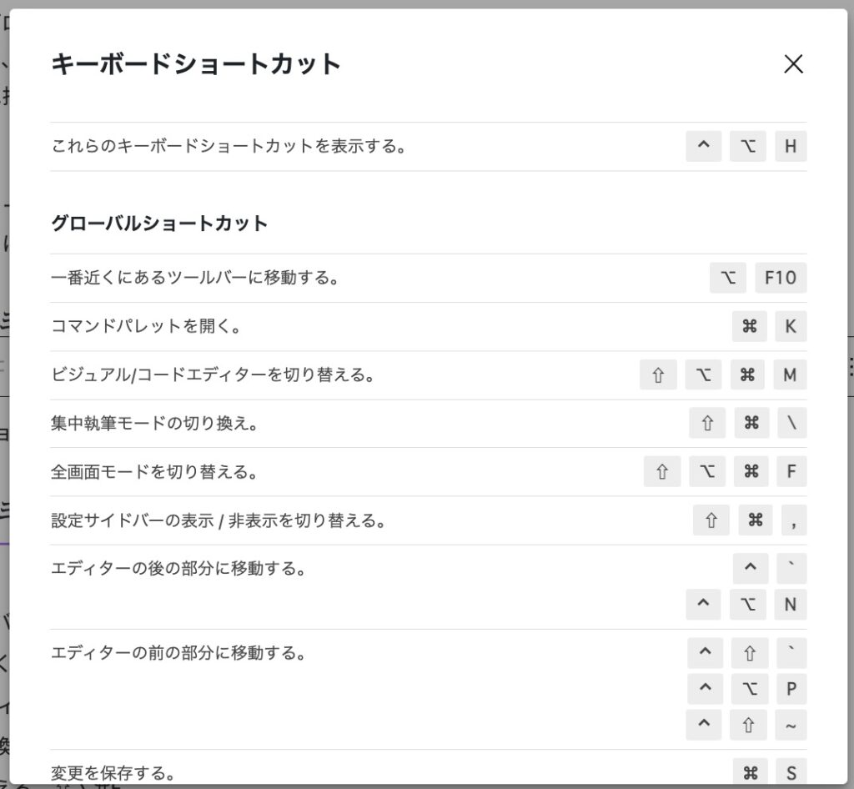Close the キーボードショートカット dialog
This screenshot has height=789, width=854.
[793, 64]
